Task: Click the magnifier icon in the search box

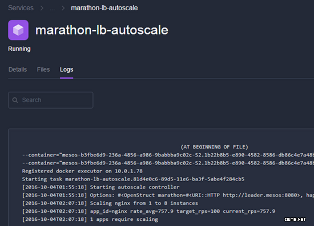Action: tap(15, 100)
